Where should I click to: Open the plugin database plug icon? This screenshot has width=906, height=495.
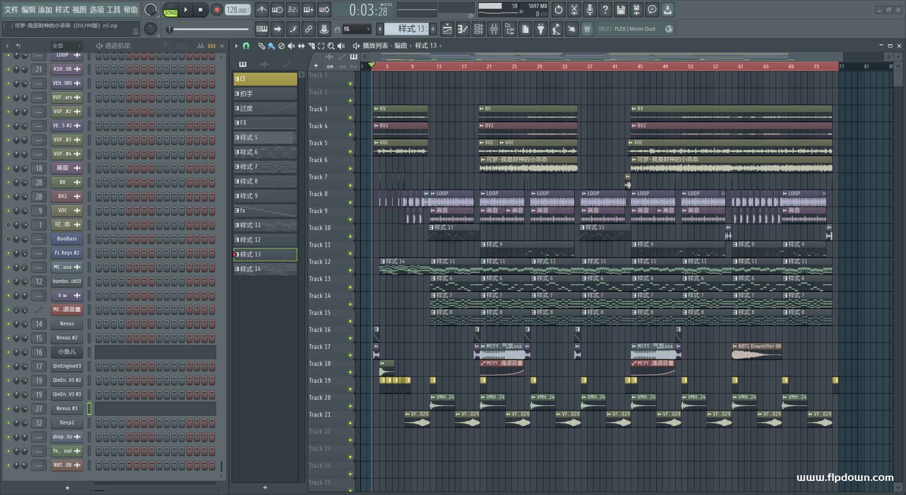pos(541,29)
